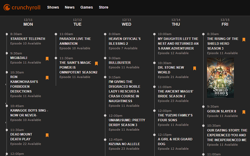Click the 12/13 WED column header
This screenshot has width=250, height=156.
coord(127,22)
